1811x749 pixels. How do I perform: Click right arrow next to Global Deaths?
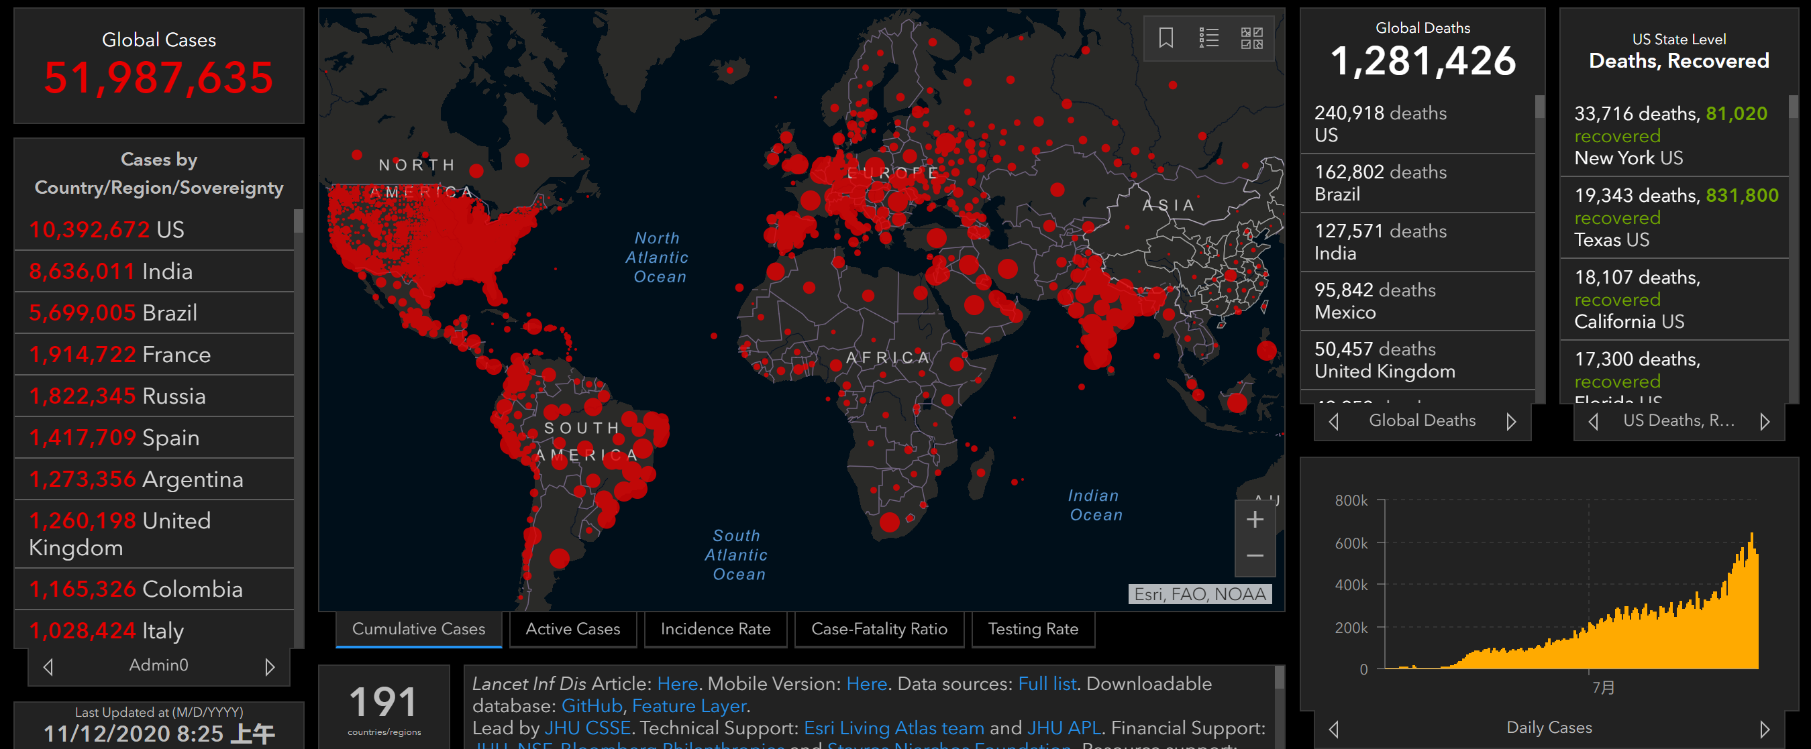pos(1511,422)
